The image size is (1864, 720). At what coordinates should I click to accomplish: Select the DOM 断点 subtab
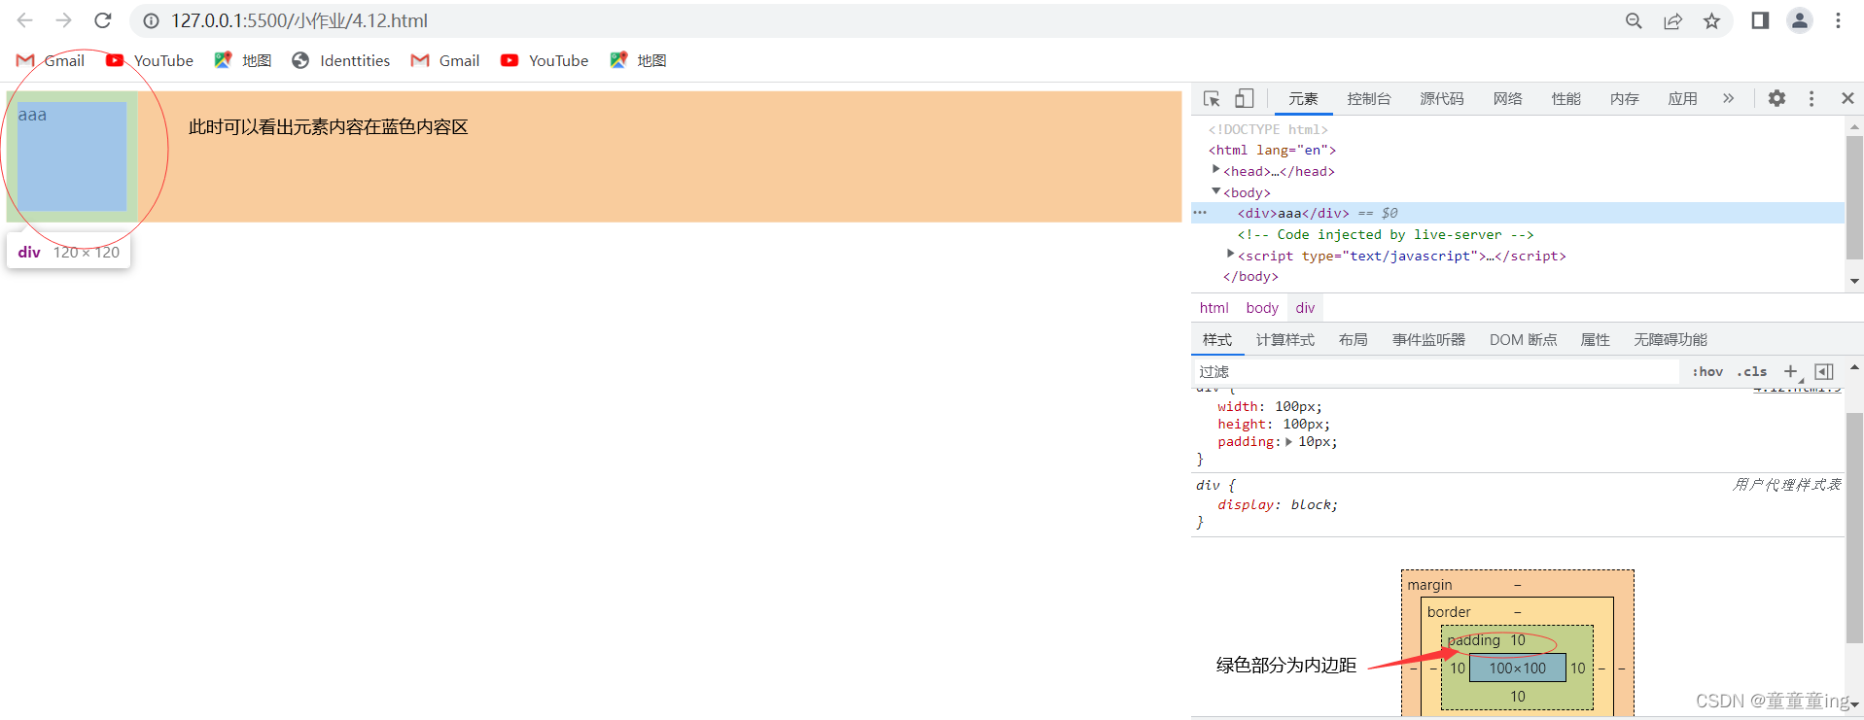[1523, 340]
